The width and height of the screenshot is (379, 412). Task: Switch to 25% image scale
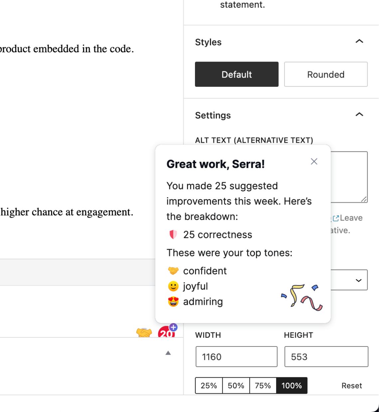209,385
